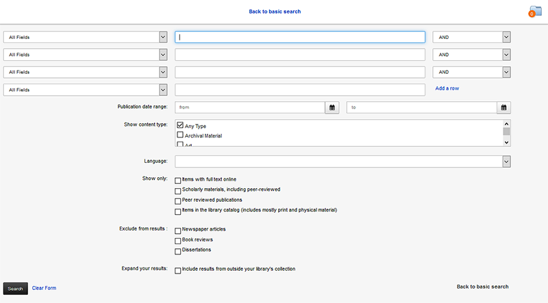Open the Language dropdown
The image size is (548, 303).
[342, 161]
